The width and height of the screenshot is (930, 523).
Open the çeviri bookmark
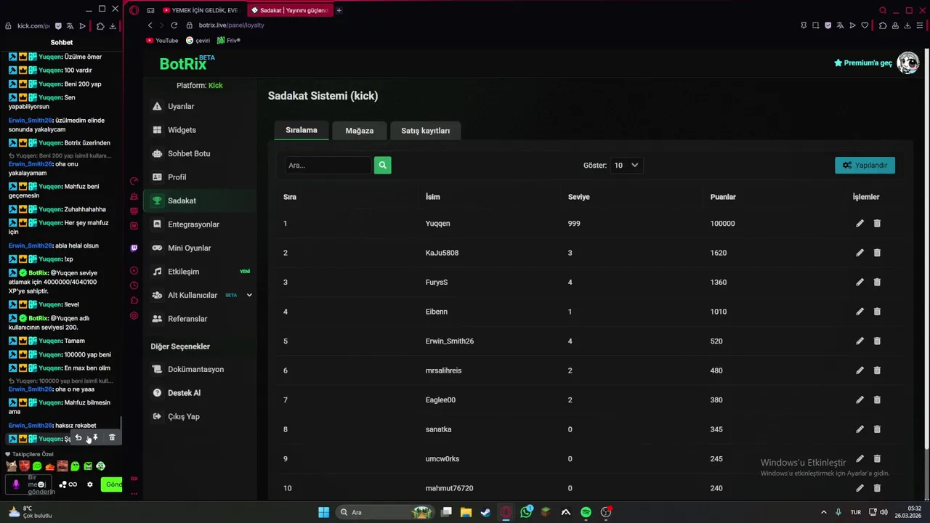198,41
